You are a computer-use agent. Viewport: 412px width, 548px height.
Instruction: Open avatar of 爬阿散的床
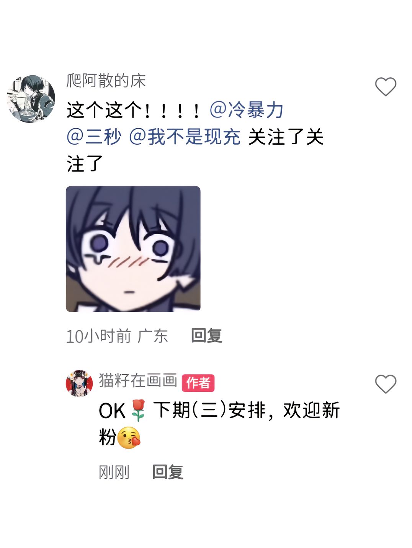pyautogui.click(x=31, y=99)
